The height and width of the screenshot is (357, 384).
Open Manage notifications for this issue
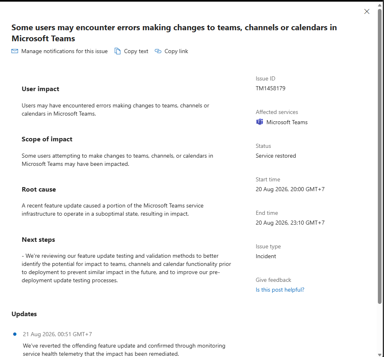60,51
